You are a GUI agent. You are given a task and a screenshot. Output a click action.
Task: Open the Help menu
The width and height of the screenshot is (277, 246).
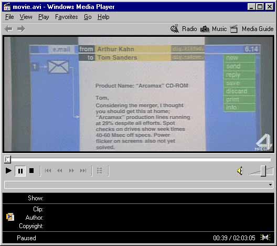point(103,17)
